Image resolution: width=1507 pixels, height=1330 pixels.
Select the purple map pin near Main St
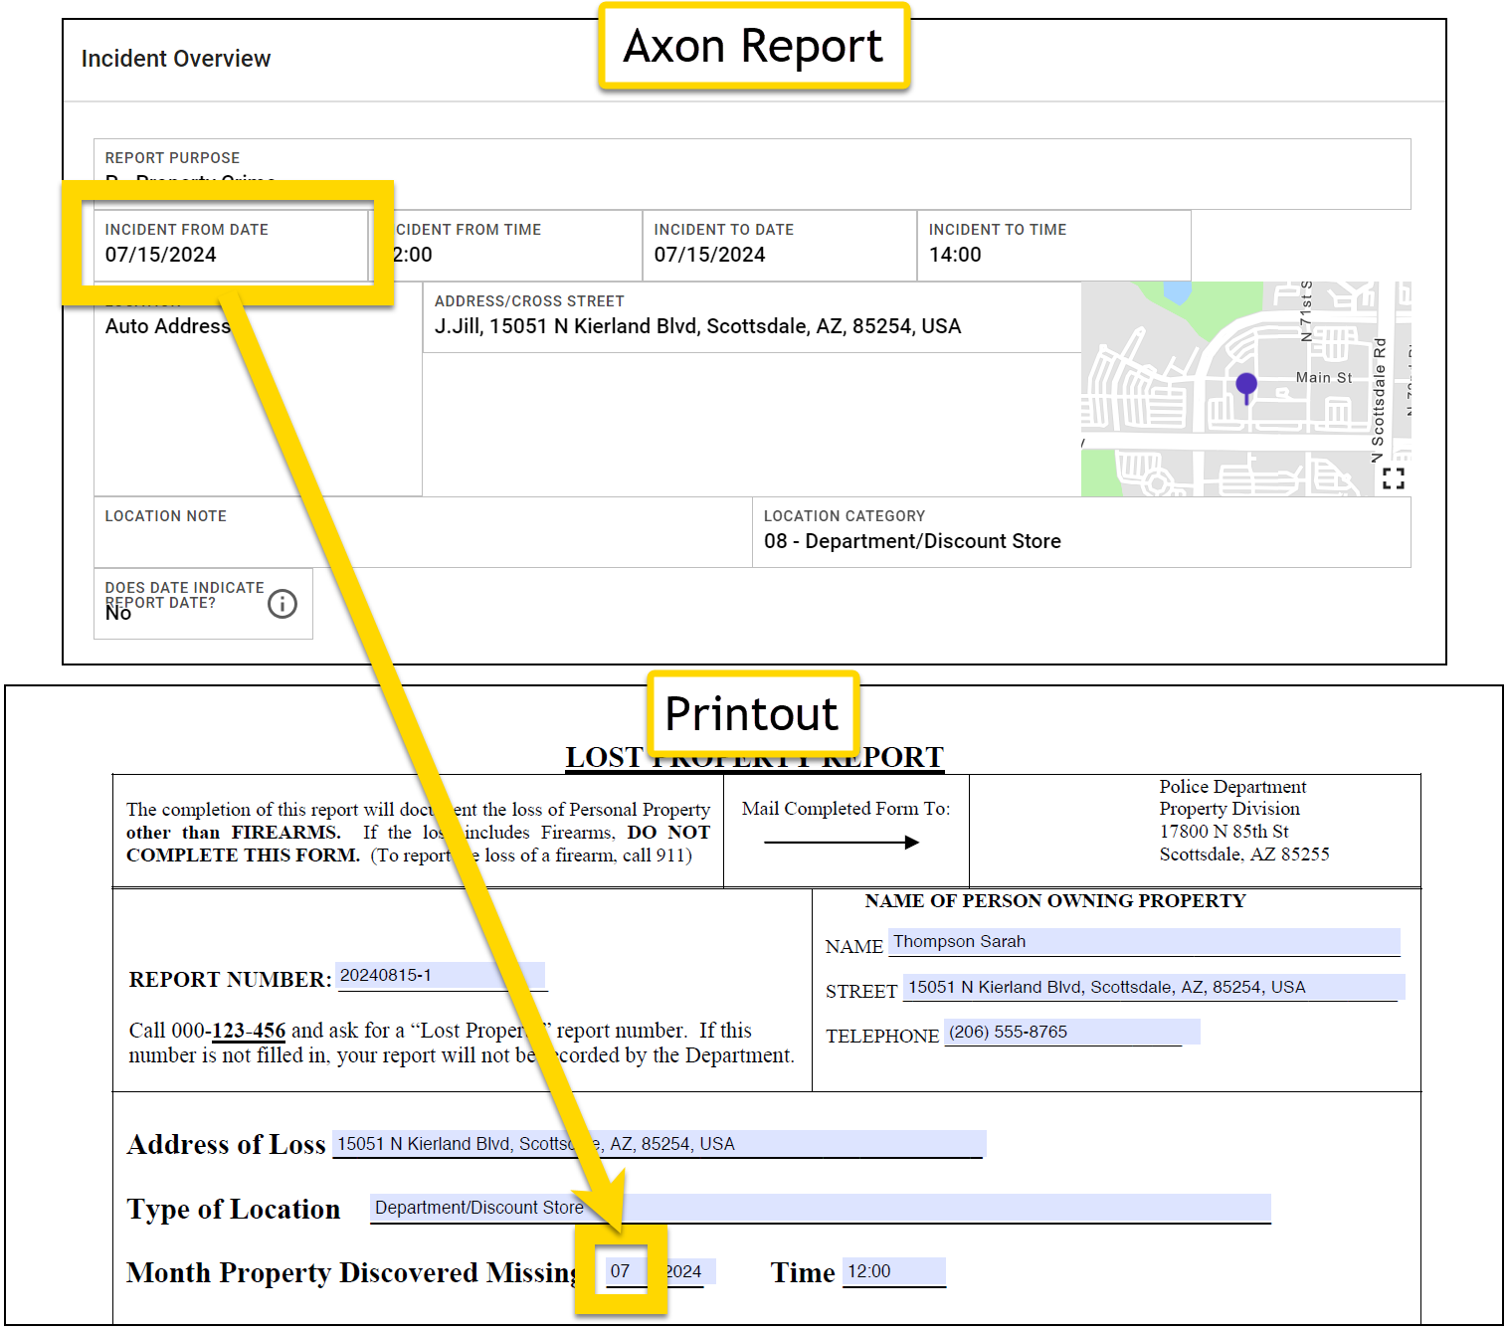click(1246, 385)
